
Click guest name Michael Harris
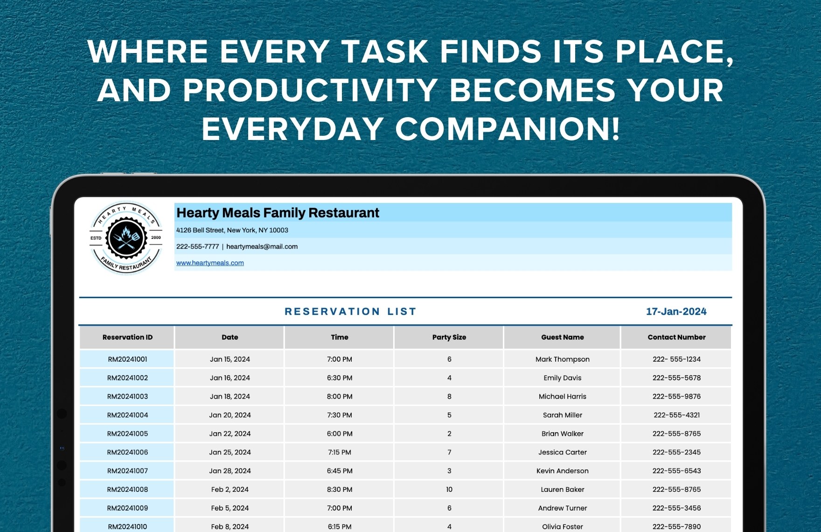pos(562,396)
